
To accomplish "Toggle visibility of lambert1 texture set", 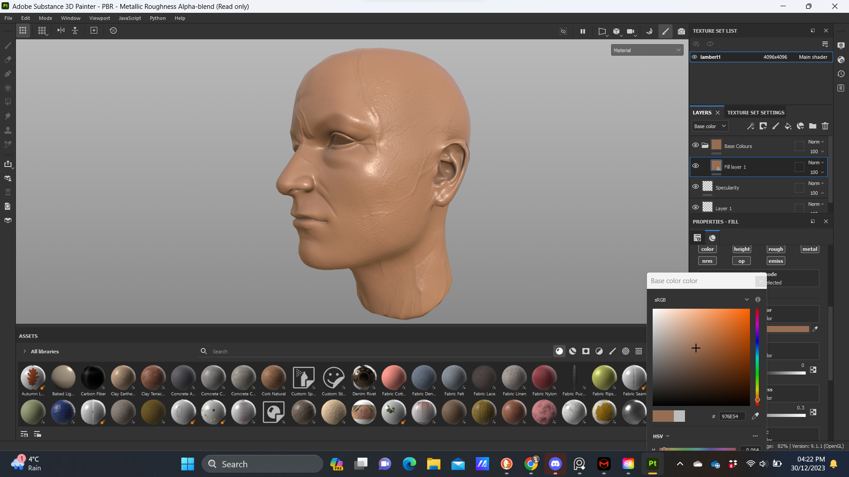I will [x=695, y=57].
